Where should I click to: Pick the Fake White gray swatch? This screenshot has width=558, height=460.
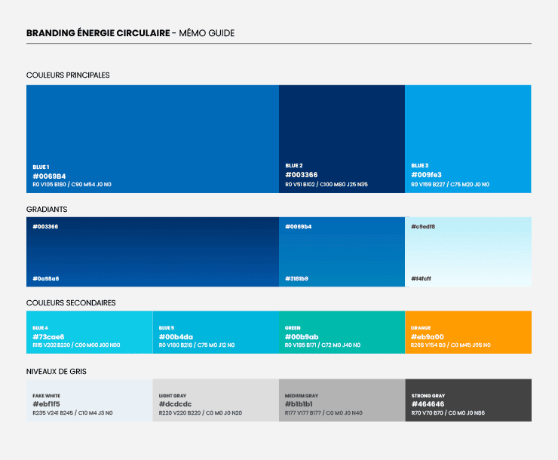click(x=89, y=400)
